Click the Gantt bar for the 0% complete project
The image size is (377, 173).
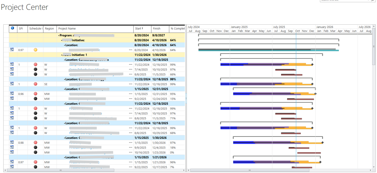pos(309,153)
